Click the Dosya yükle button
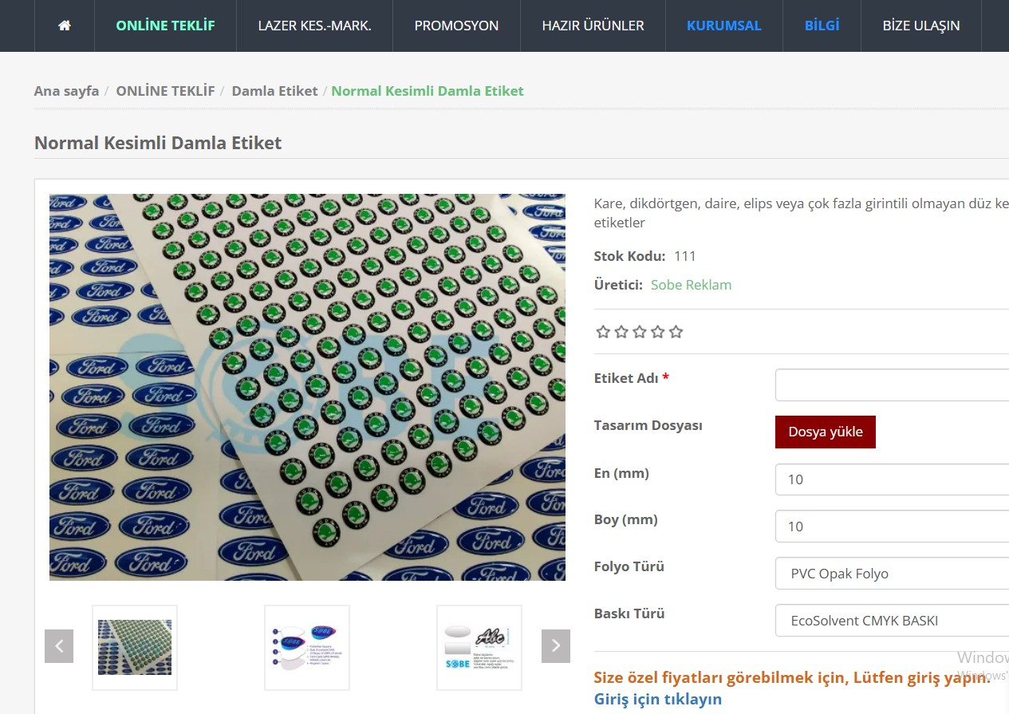Viewport: 1009px width, 714px height. (826, 432)
